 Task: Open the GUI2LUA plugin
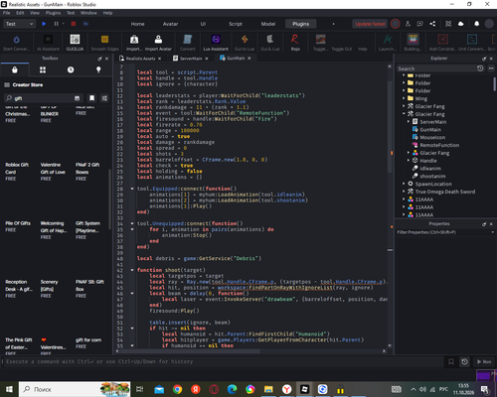point(75,43)
